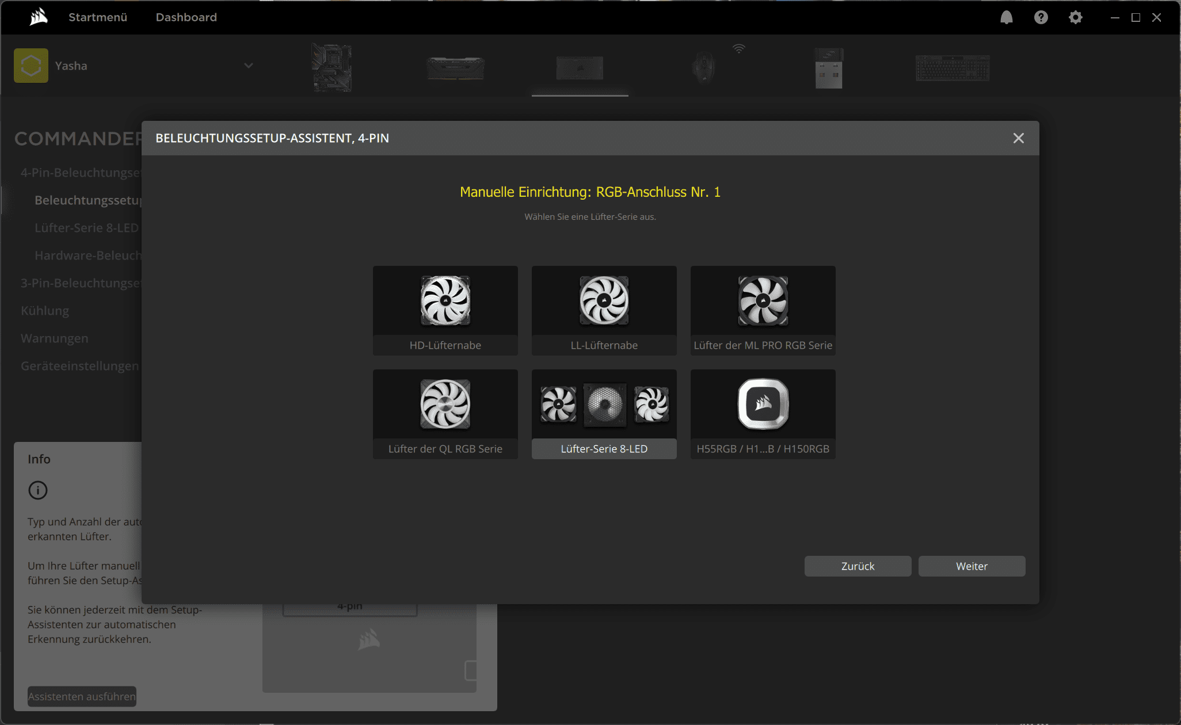Close the Beleuchtungssetup-Assistent dialog
The width and height of the screenshot is (1181, 725).
1018,138
